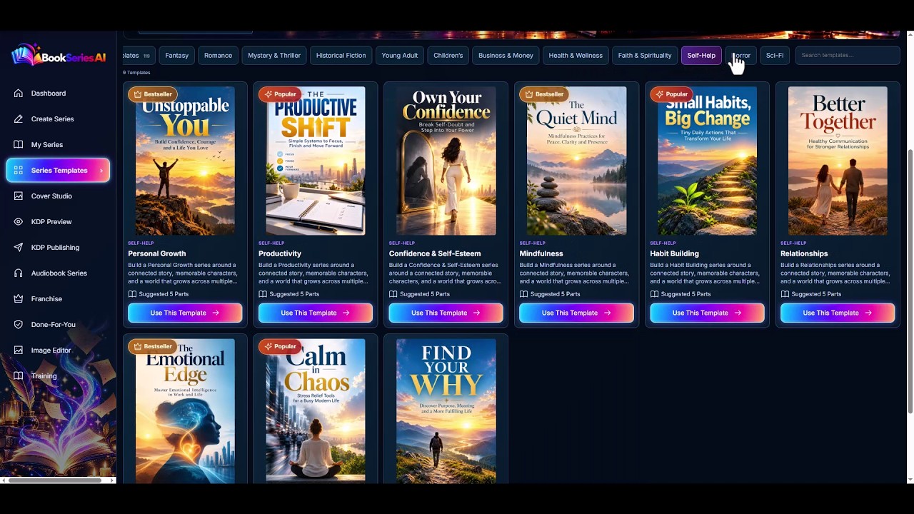Choose the Health & Wellness category
This screenshot has width=914, height=514.
tap(576, 56)
